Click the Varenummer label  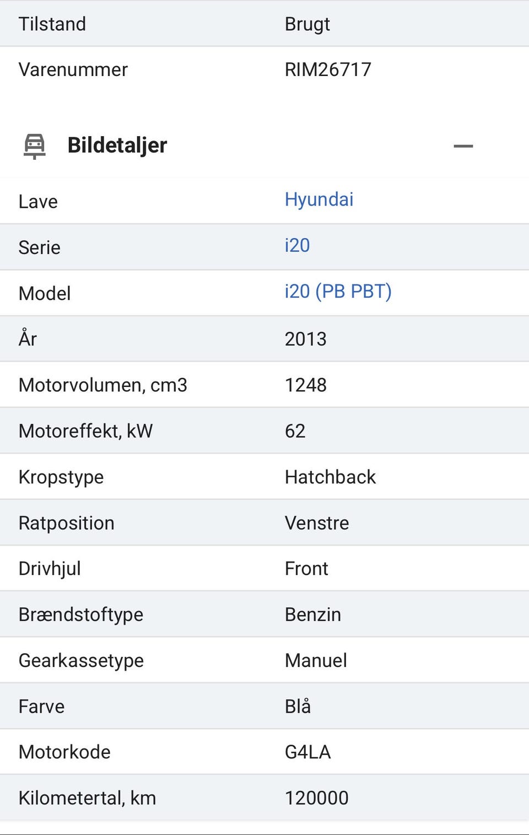pyautogui.click(x=73, y=69)
